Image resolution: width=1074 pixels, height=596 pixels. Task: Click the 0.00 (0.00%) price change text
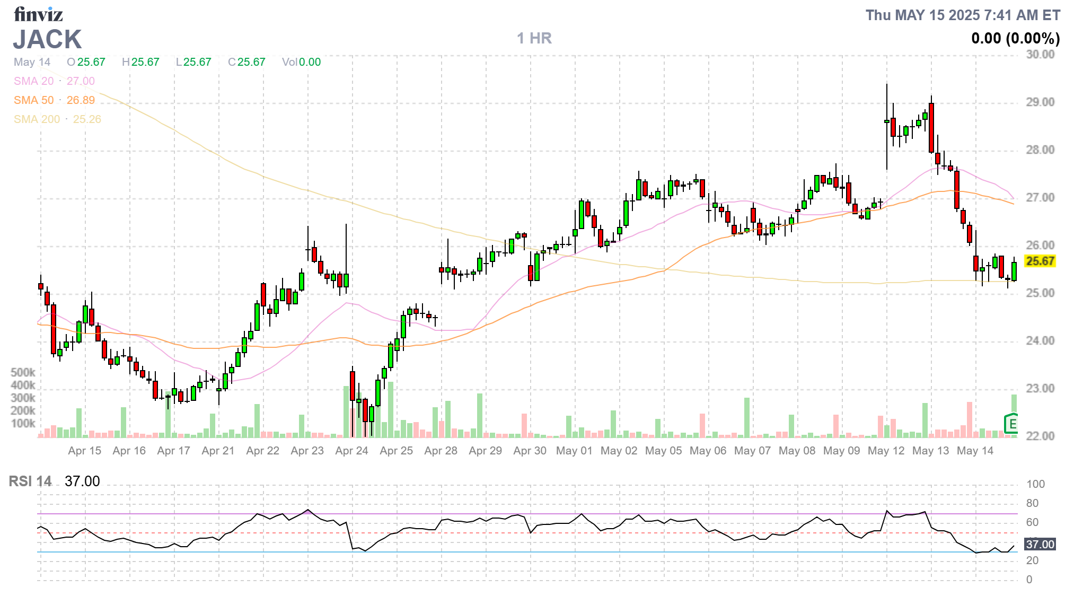[x=1015, y=39]
